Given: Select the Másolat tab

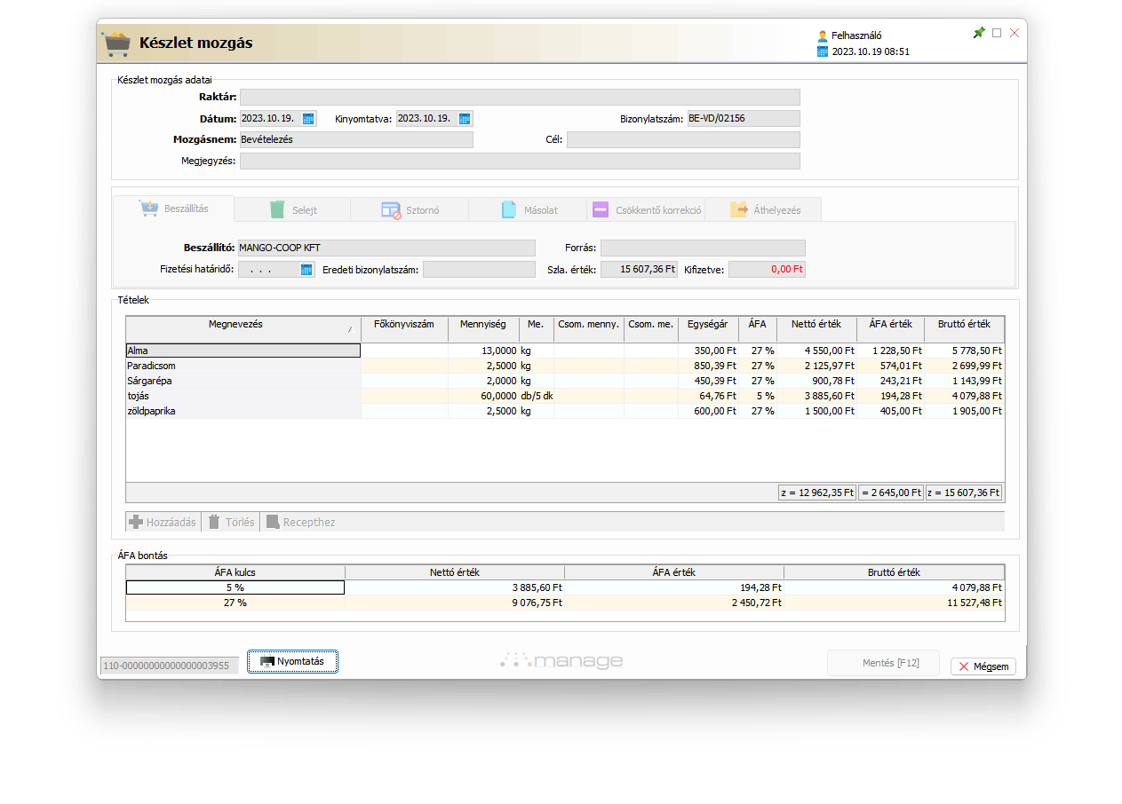Looking at the screenshot, I should [x=529, y=210].
